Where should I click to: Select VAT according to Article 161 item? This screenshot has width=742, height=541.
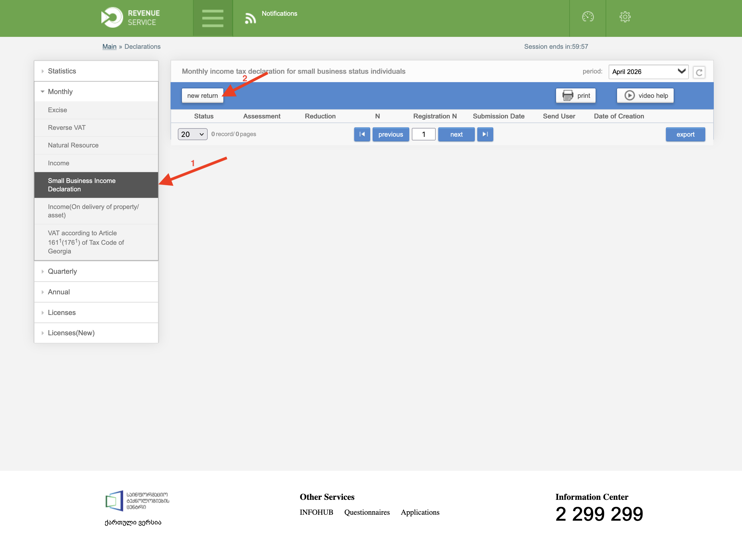(x=96, y=242)
